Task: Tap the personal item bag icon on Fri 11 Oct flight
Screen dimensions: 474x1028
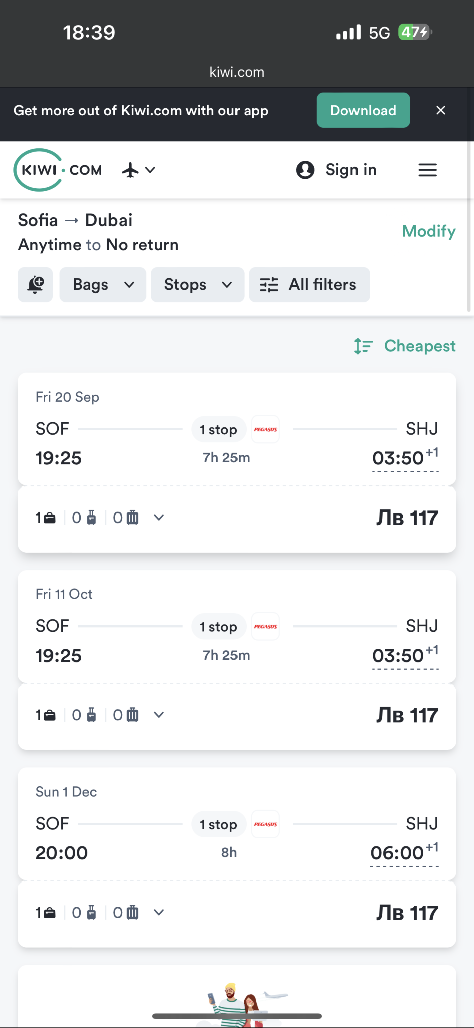Action: click(x=49, y=715)
